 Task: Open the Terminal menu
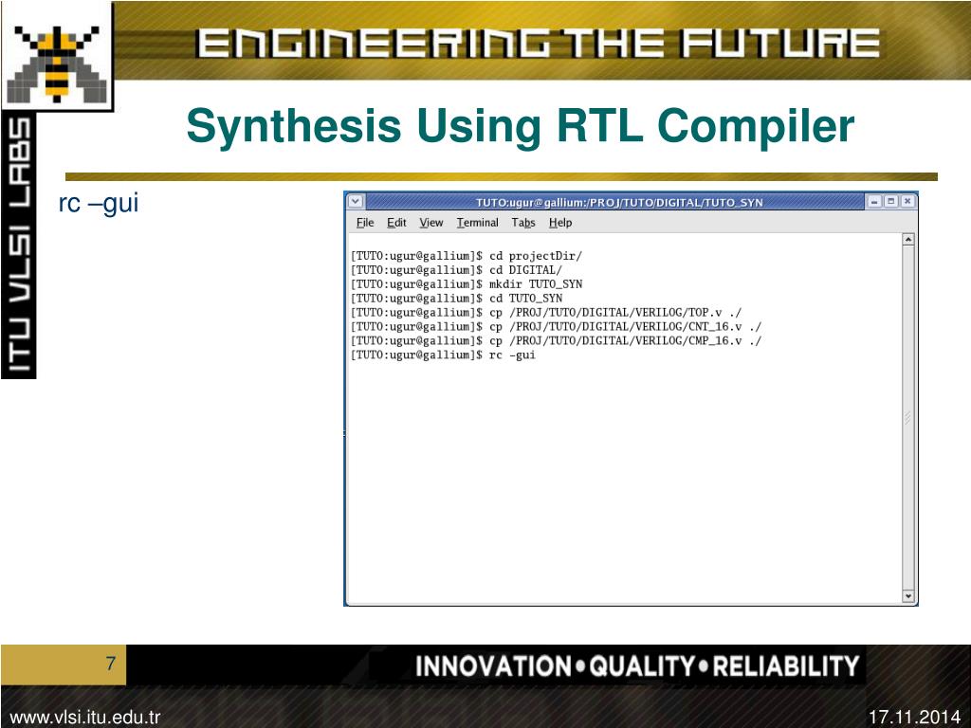[478, 223]
